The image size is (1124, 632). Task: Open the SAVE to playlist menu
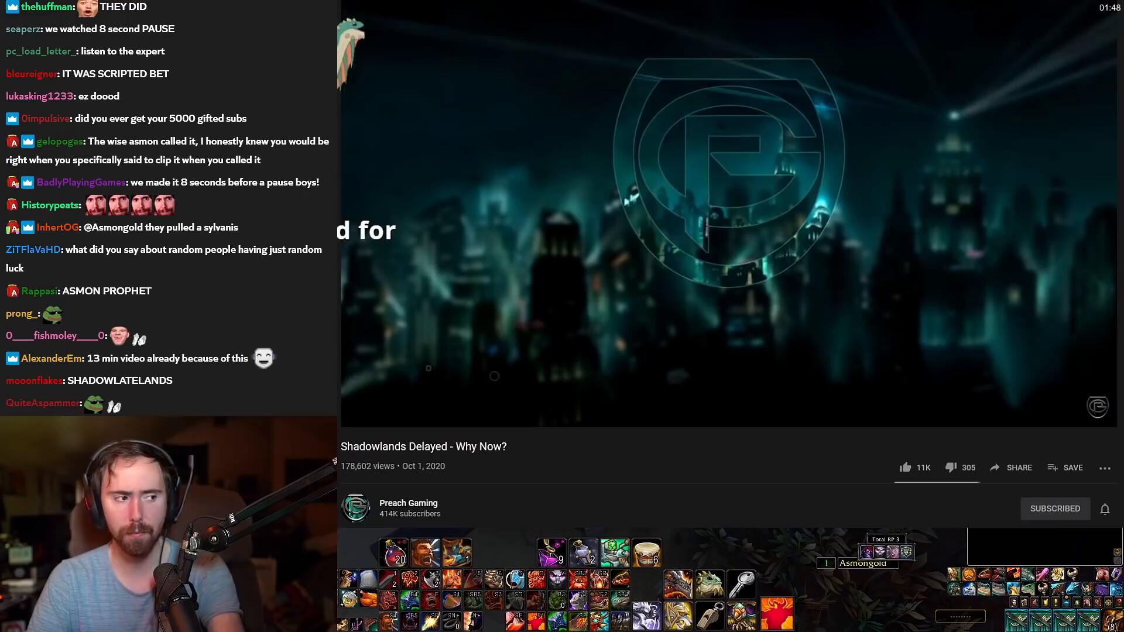click(x=1065, y=468)
